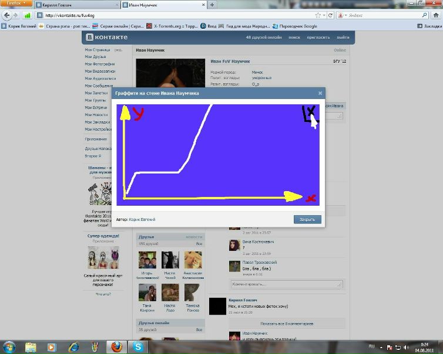
Task: Click the VKontakte logo in header
Action: 107,37
